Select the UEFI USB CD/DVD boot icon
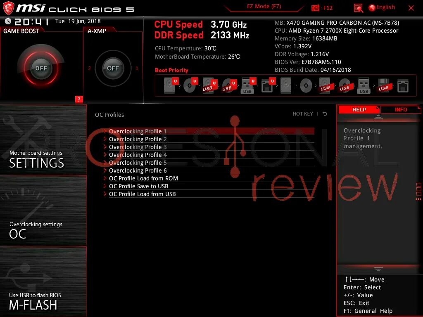Screen dimensions: 423x317 tap(229, 86)
